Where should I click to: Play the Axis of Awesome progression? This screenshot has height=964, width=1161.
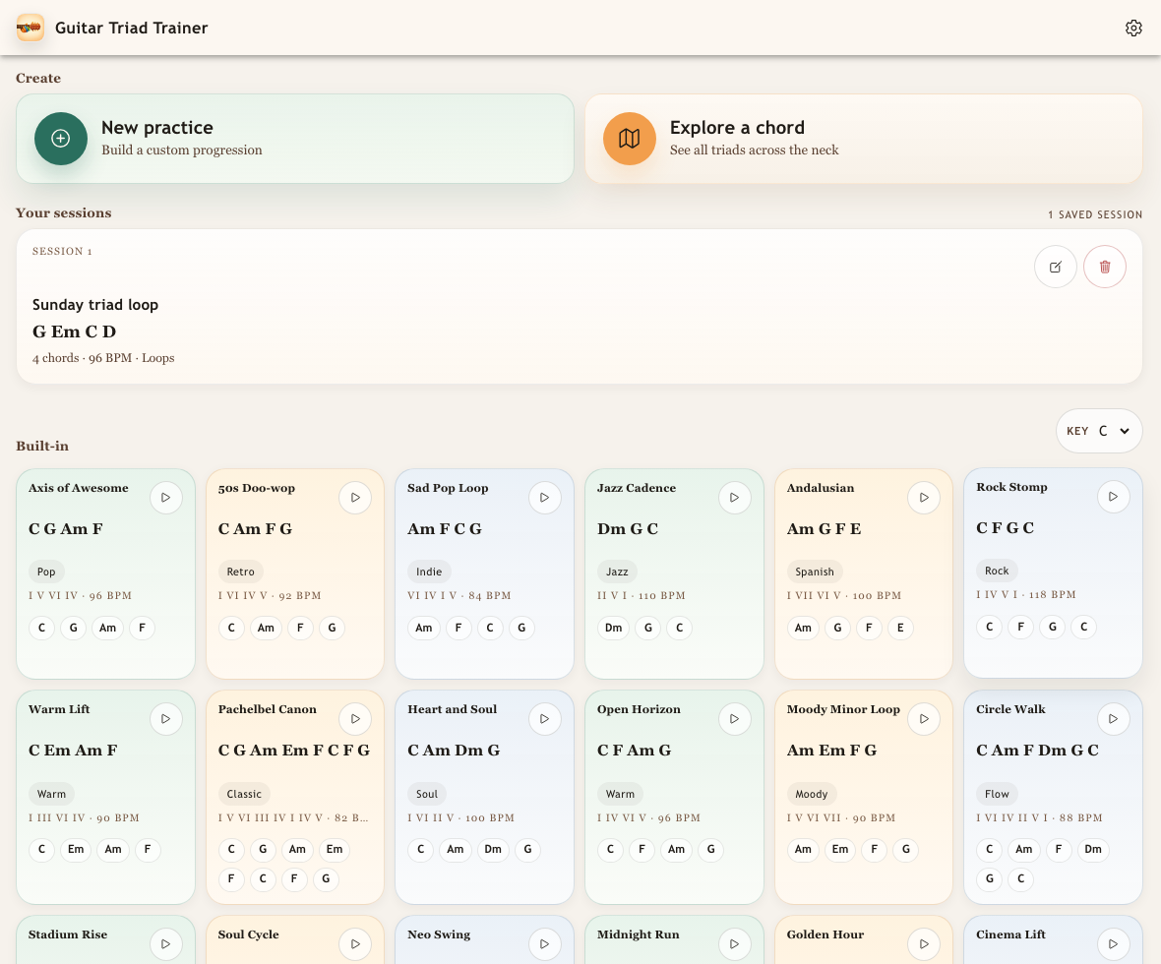pyautogui.click(x=166, y=498)
